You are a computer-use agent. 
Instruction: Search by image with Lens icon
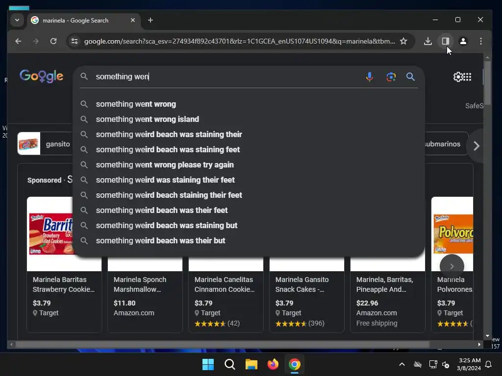point(391,77)
